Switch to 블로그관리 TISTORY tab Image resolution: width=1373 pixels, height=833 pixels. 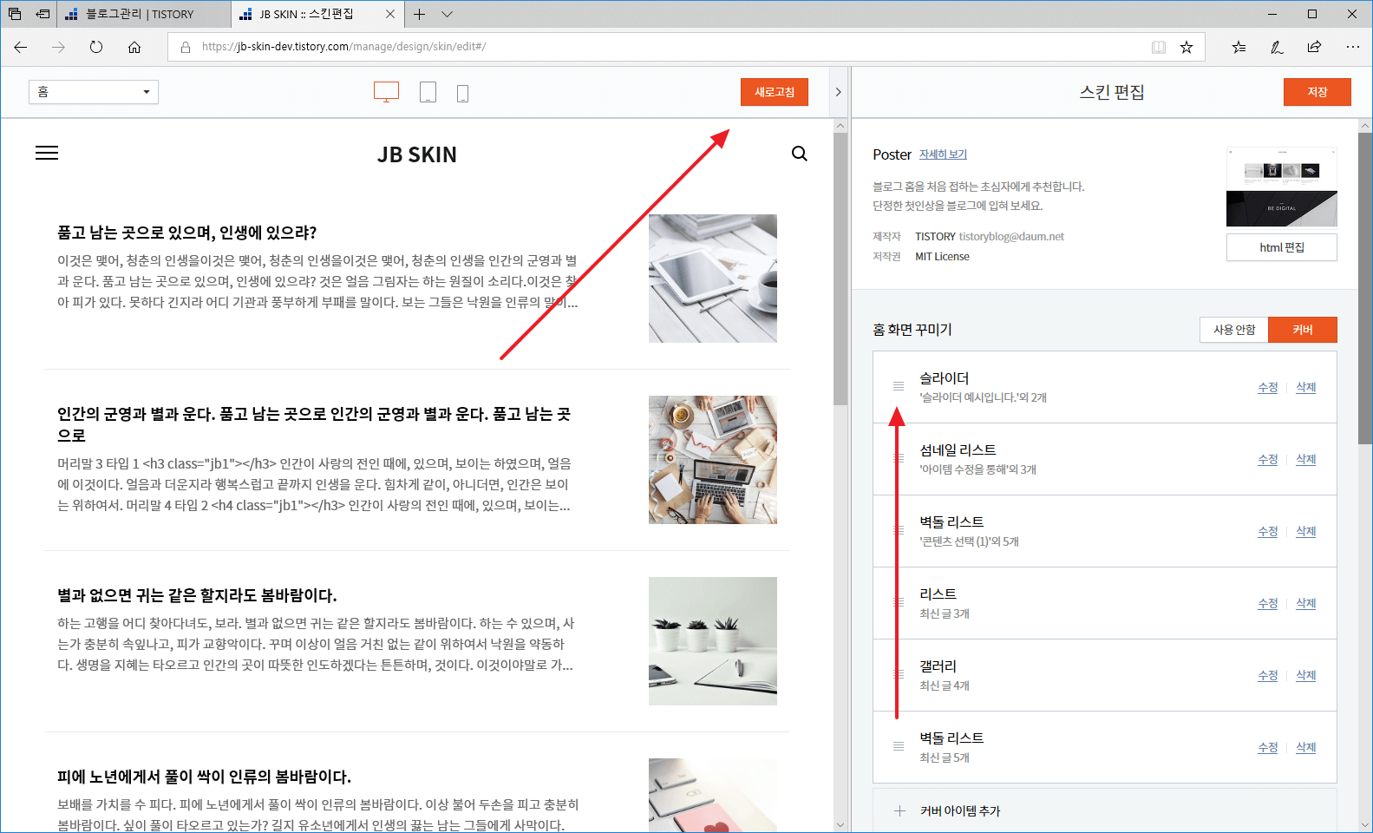(x=144, y=14)
